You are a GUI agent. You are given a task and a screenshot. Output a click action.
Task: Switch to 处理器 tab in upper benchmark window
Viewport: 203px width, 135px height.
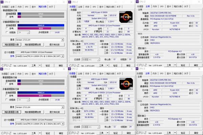tap(5, 7)
